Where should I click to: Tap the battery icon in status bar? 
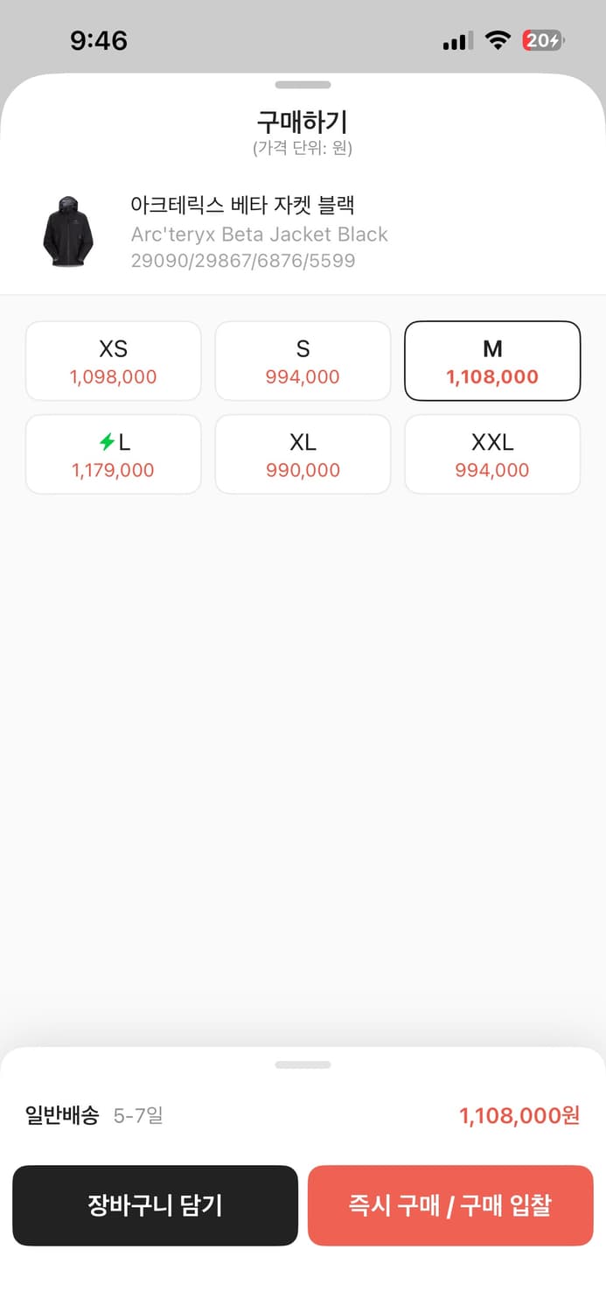tap(543, 40)
